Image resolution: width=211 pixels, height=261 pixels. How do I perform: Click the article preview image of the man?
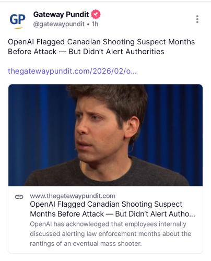(105, 135)
